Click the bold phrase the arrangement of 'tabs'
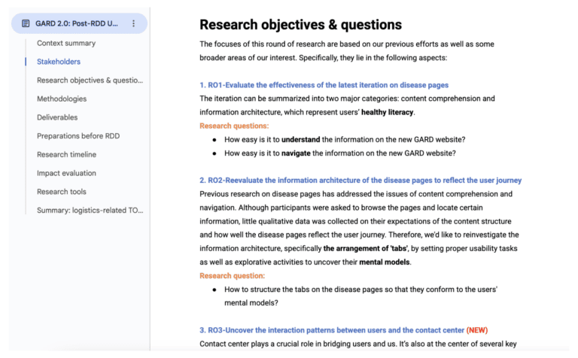Image resolution: width=578 pixels, height=358 pixels. point(365,249)
